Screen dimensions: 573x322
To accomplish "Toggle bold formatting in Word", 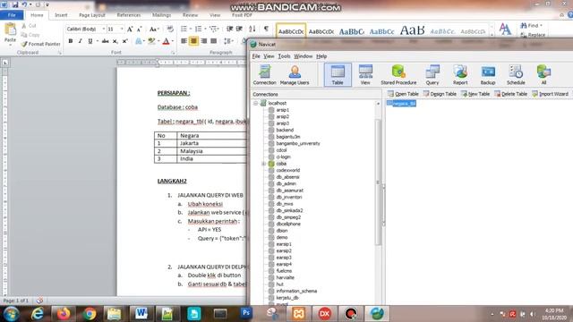I will pyautogui.click(x=71, y=41).
